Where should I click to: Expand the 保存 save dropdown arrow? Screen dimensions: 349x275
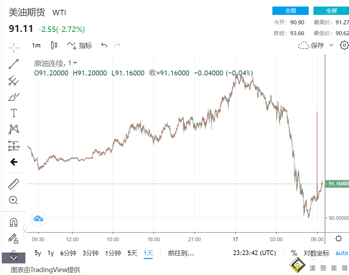(x=331, y=45)
